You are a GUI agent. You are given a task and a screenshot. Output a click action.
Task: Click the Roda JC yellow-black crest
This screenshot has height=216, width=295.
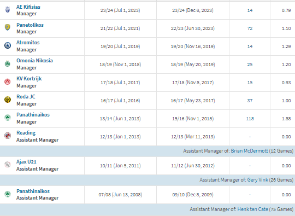tap(8, 100)
